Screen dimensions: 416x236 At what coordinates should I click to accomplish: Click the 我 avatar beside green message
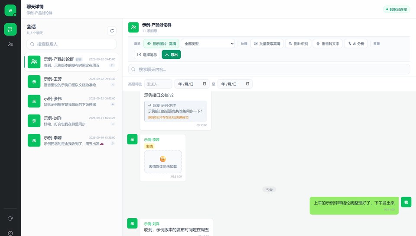tap(406, 202)
